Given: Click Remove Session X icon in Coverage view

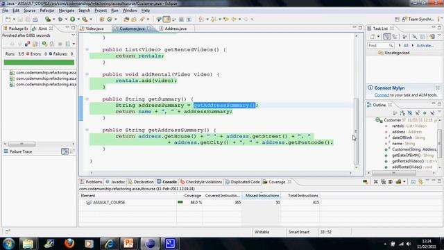Looking at the screenshot, I should click(375, 182).
